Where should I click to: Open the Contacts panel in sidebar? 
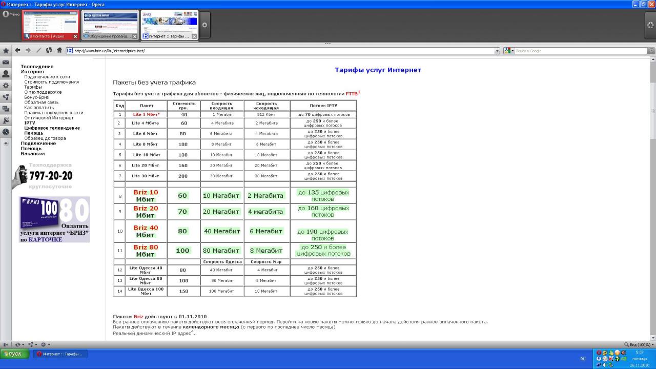point(6,74)
